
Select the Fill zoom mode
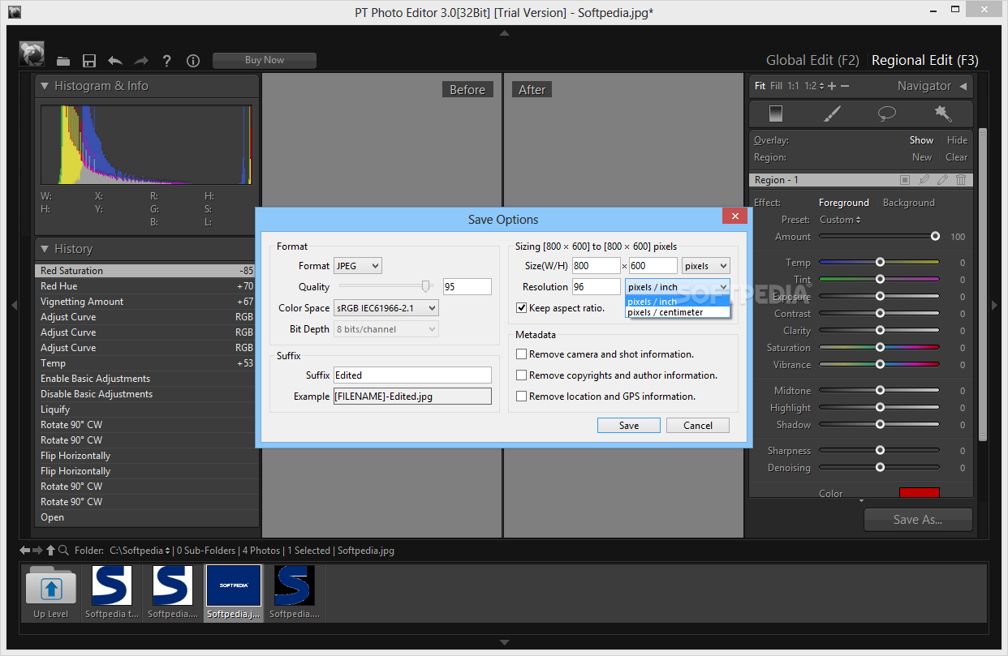[776, 86]
